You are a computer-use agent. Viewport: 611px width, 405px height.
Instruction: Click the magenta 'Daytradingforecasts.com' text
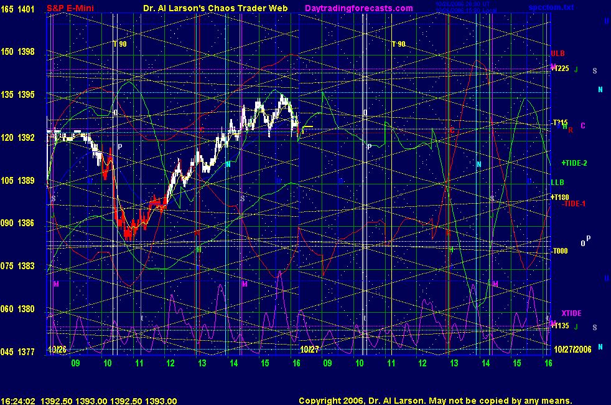click(359, 8)
